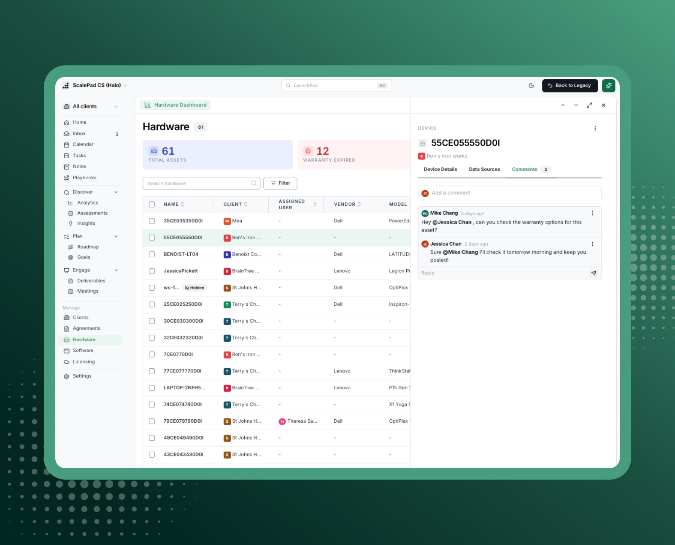Click the green sparkle AI icon
Screen dimensions: 675x545
(x=608, y=86)
